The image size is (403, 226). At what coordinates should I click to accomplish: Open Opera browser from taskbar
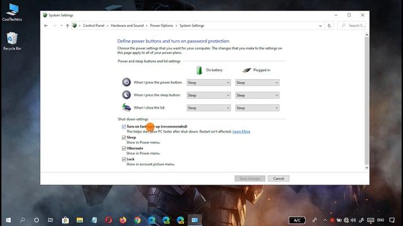coord(108,220)
